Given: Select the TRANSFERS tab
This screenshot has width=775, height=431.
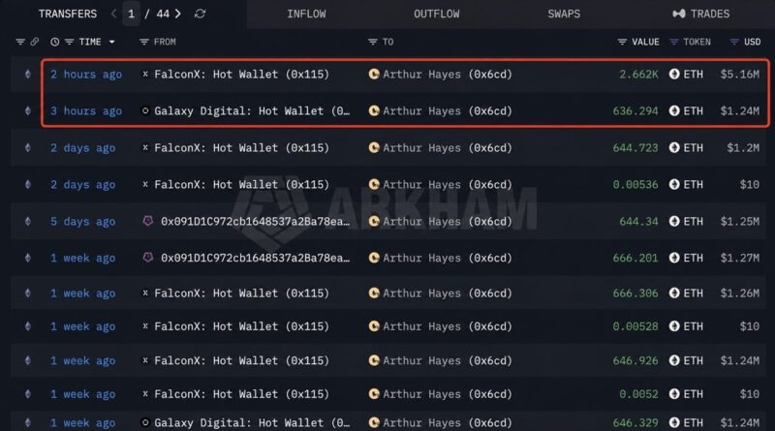Looking at the screenshot, I should (x=68, y=14).
